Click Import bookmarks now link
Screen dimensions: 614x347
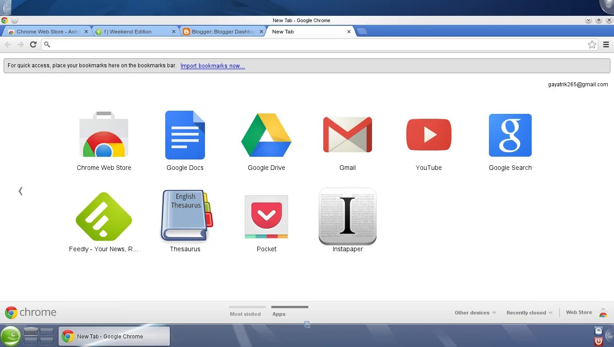click(213, 66)
